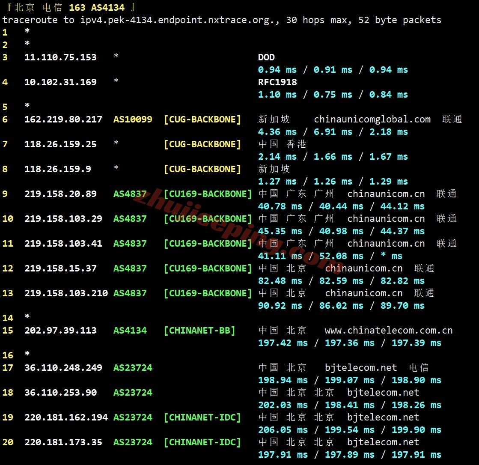Viewport: 479px width, 465px height.
Task: Click IP address 10.102.31.169
Action: tap(60, 82)
